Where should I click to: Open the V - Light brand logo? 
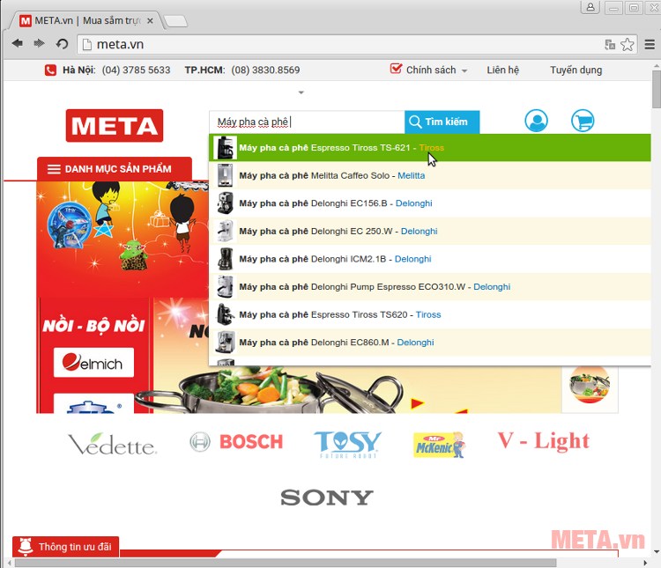(544, 440)
